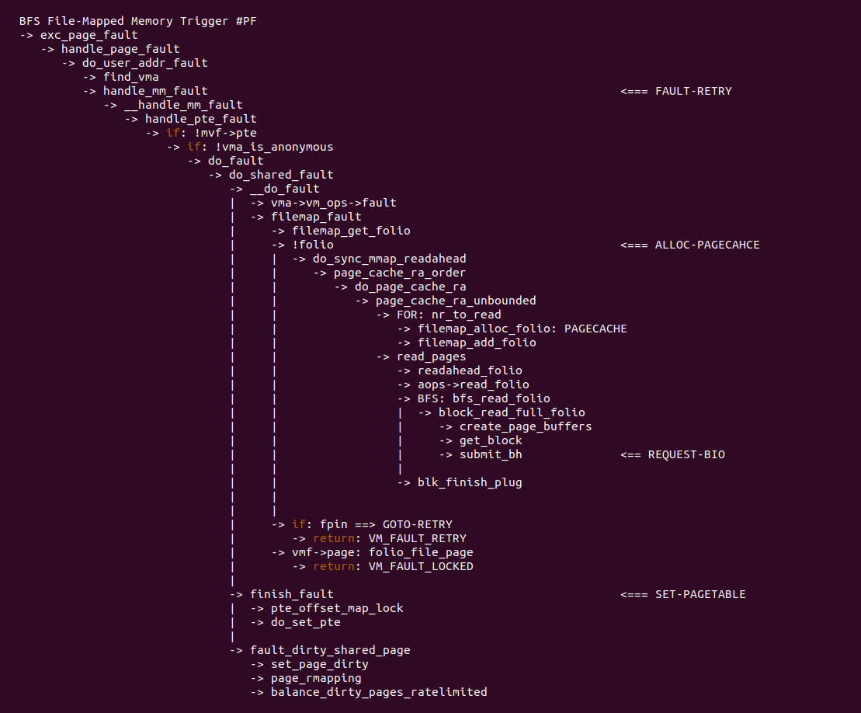Click the page_cache_ra_unbounded line

click(x=456, y=301)
